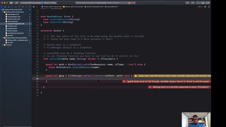The width and height of the screenshot is (226, 127).
Task: Click the project root in jump bar
Action: [52, 7]
